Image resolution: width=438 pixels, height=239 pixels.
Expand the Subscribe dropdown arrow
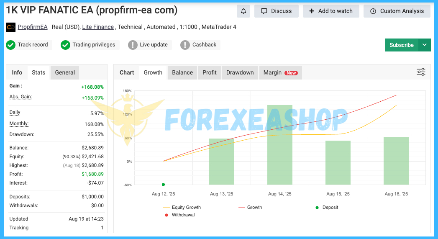pyautogui.click(x=425, y=45)
